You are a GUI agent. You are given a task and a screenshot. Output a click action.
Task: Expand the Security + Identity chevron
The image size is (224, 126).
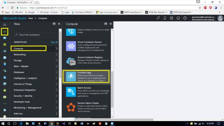[57, 96]
